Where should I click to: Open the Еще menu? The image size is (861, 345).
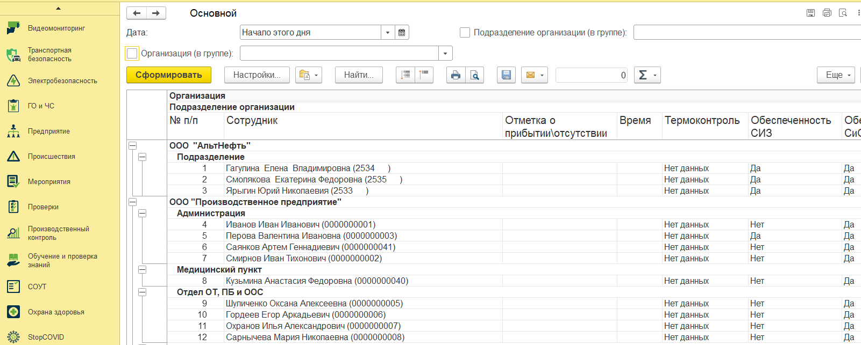coord(836,75)
